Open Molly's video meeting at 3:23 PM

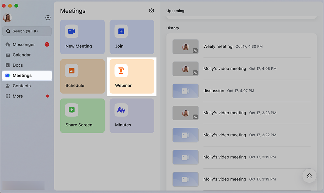225,113
